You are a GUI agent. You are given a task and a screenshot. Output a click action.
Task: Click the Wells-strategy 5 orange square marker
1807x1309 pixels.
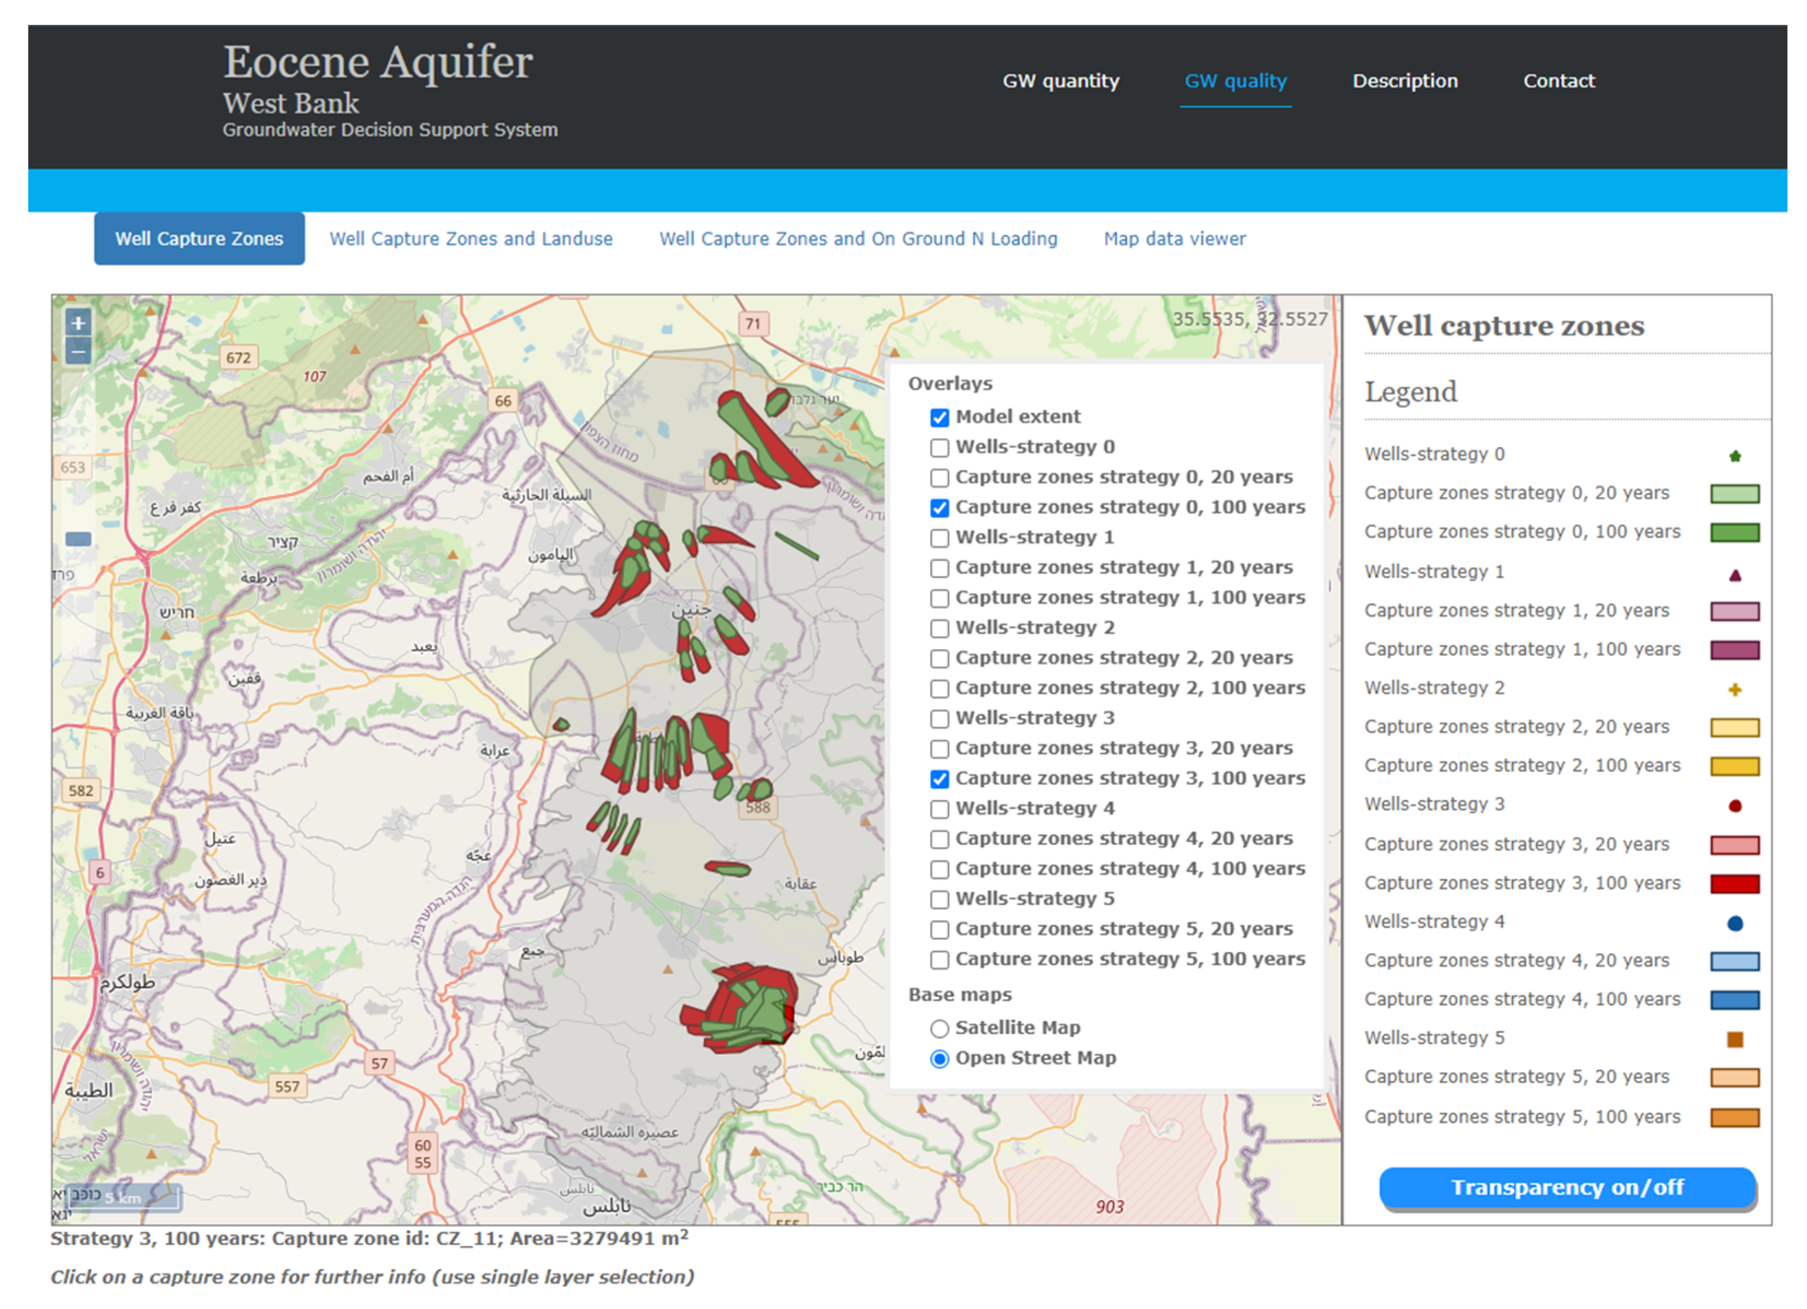pyautogui.click(x=1734, y=1040)
